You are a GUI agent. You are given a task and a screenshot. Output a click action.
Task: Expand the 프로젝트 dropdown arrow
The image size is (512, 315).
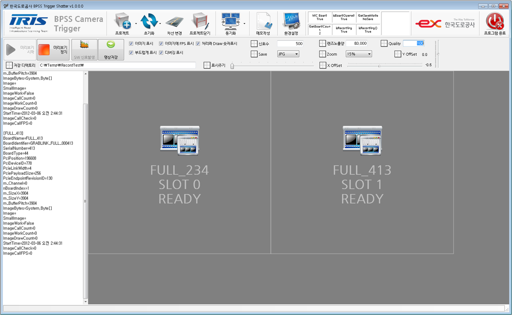tap(136, 24)
